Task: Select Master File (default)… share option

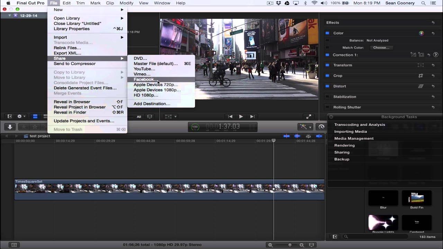Action: coord(161,64)
